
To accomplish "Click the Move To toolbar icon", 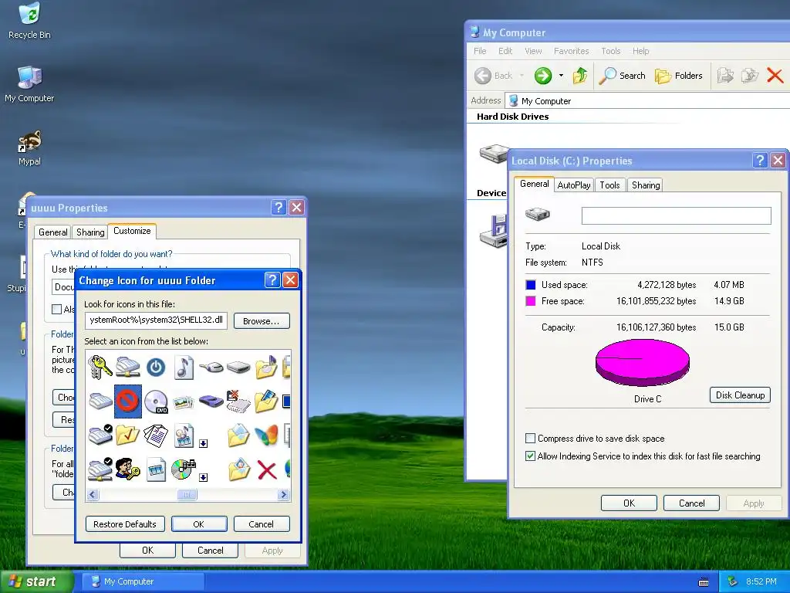I will coord(725,76).
